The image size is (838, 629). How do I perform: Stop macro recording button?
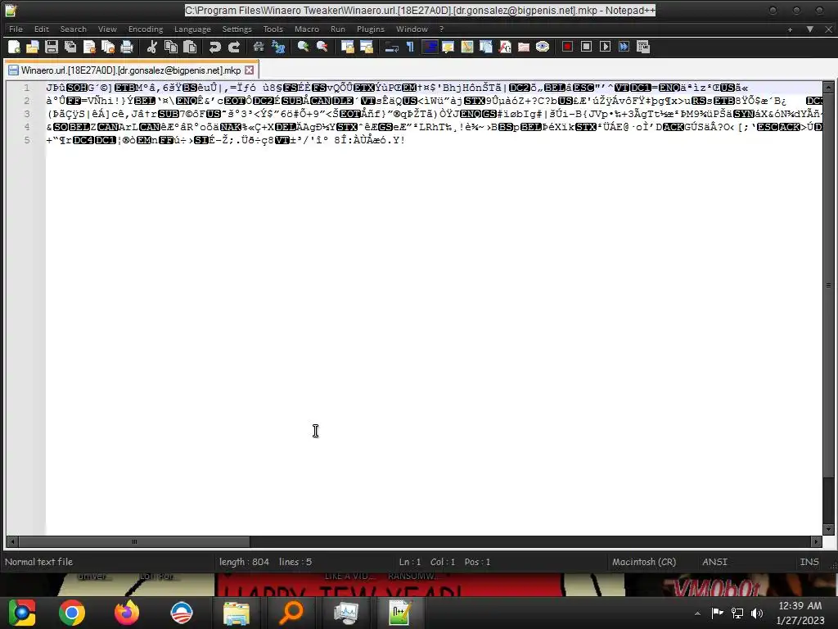click(586, 47)
